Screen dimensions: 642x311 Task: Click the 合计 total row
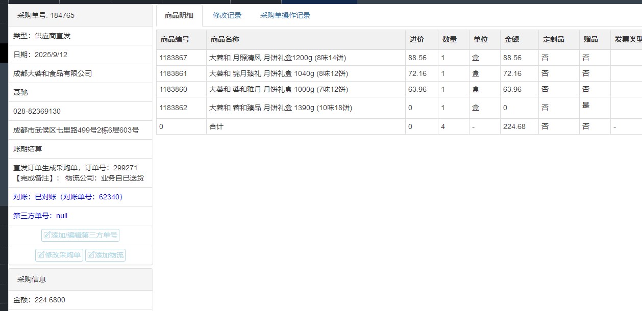pyautogui.click(x=216, y=126)
